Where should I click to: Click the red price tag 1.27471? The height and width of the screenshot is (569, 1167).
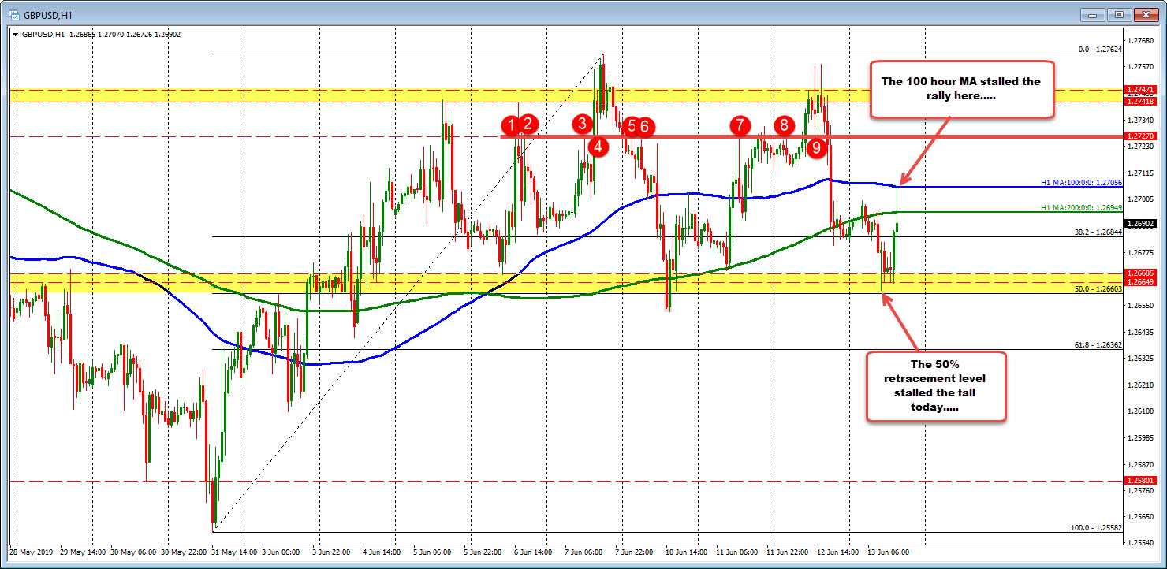(1141, 91)
